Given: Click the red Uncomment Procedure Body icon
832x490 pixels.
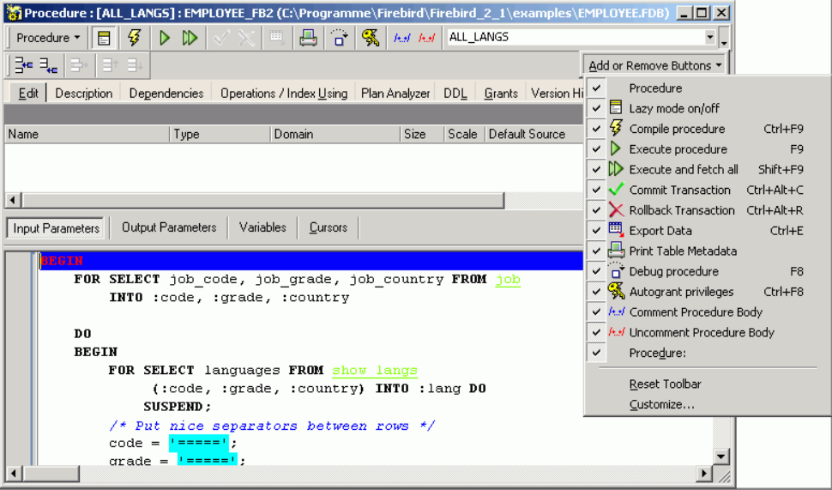Looking at the screenshot, I should [426, 38].
